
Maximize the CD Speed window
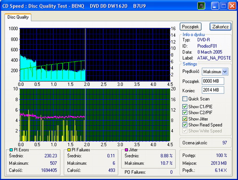(223, 6)
